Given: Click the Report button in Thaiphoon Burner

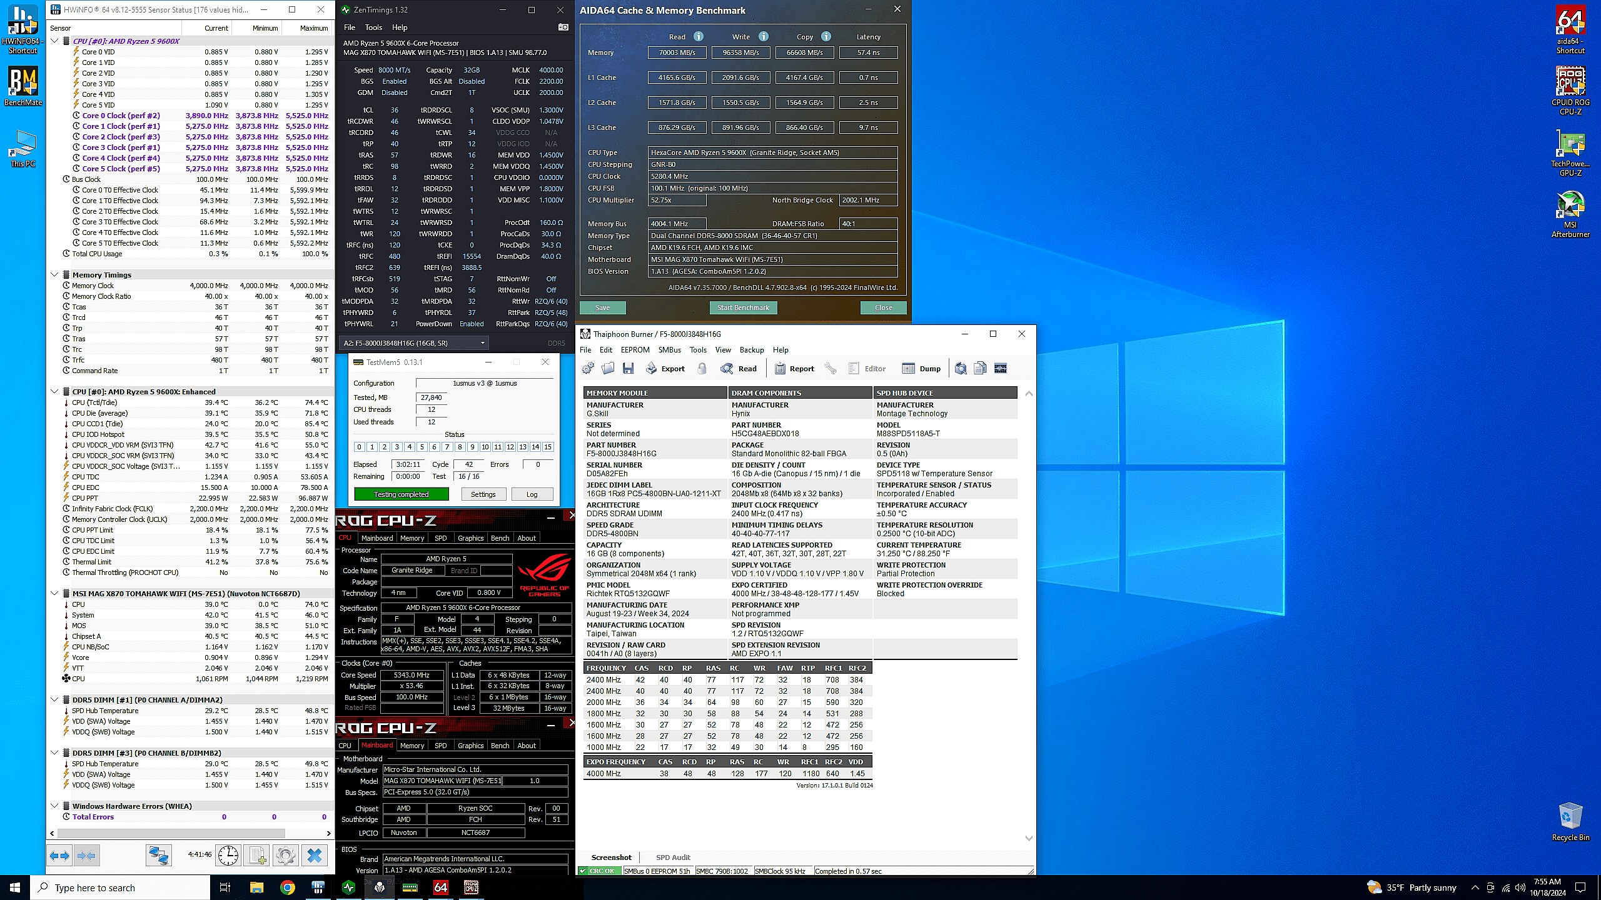Looking at the screenshot, I should coord(794,369).
